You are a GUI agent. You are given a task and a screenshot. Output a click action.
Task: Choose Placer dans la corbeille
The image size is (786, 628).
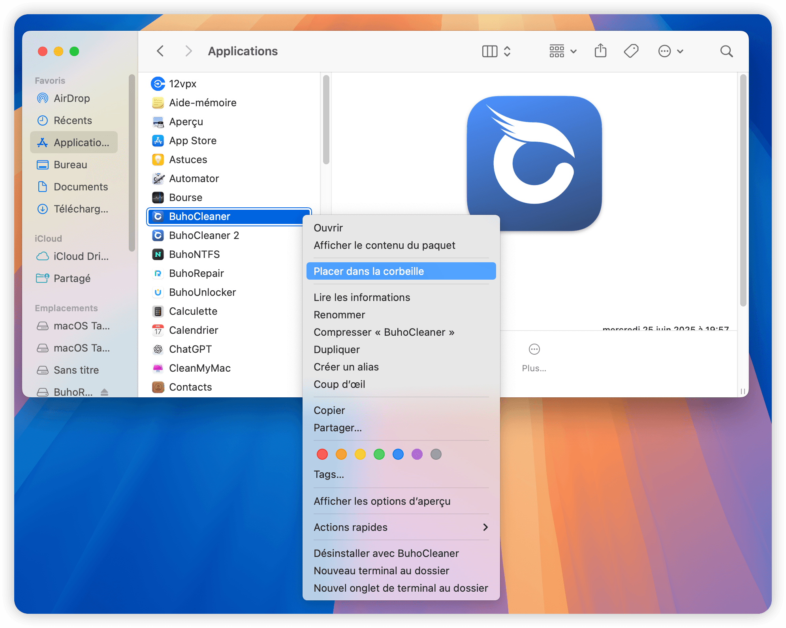coord(401,271)
